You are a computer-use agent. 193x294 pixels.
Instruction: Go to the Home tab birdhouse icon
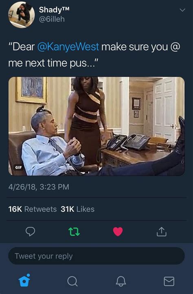pos(24,281)
